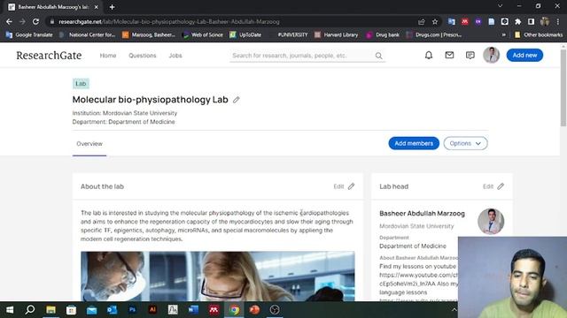This screenshot has height=318, width=567.
Task: Show more bookmarks with the chevron
Action: pos(504,35)
